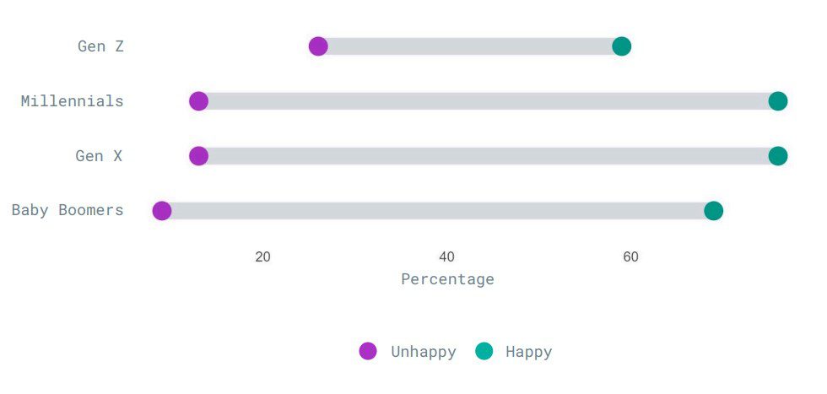Select the Millennials Happy data point
This screenshot has height=394, width=827.
(778, 101)
